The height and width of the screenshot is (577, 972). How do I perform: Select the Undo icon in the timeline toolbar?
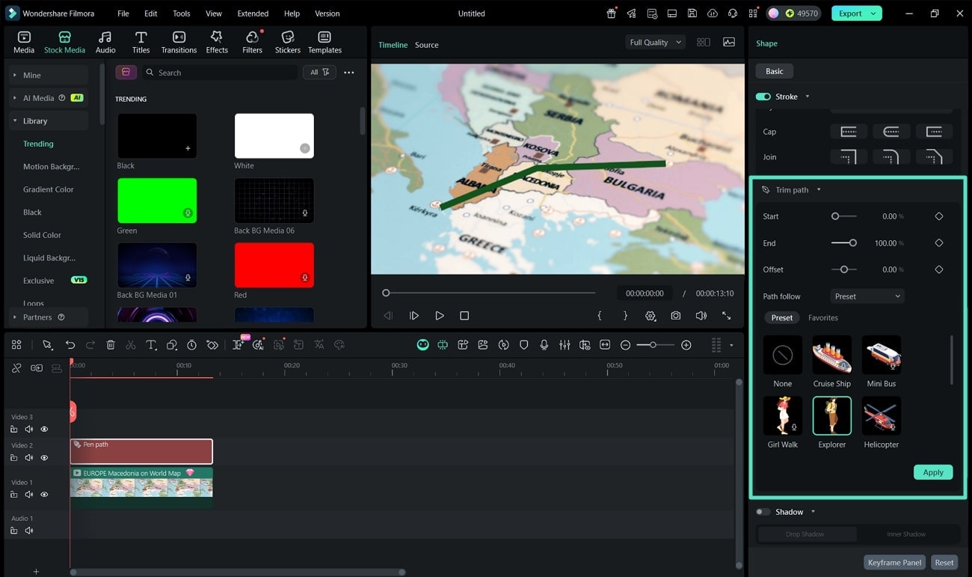click(x=70, y=345)
